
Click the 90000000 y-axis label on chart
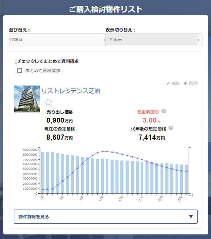(x=30, y=150)
